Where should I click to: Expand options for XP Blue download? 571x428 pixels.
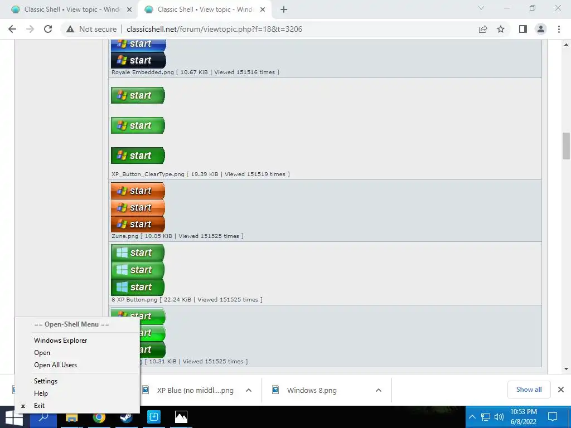249,390
